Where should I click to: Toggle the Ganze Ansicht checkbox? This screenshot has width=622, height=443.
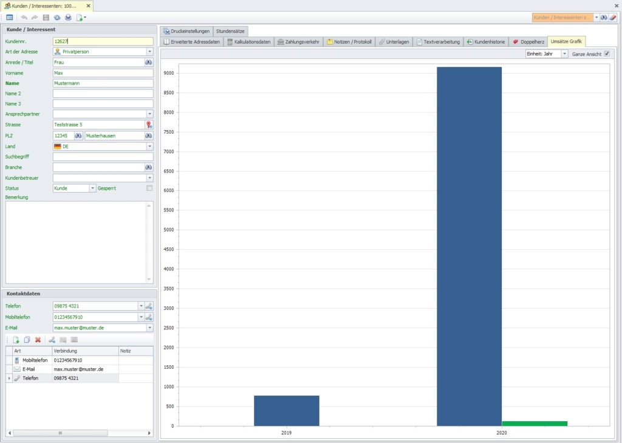point(607,53)
